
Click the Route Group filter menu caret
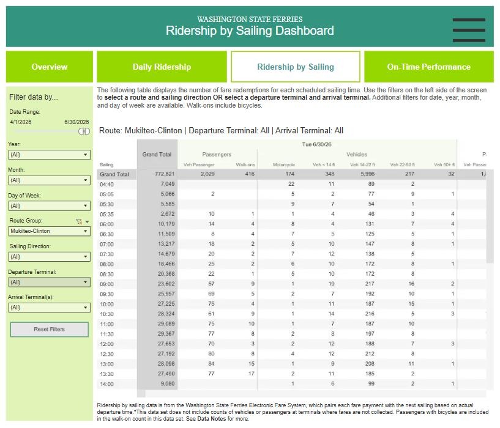pos(87,221)
